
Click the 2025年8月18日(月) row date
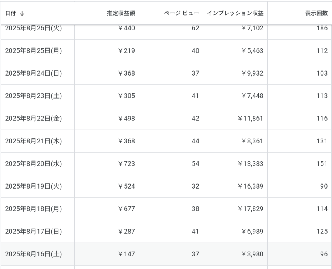click(33, 209)
